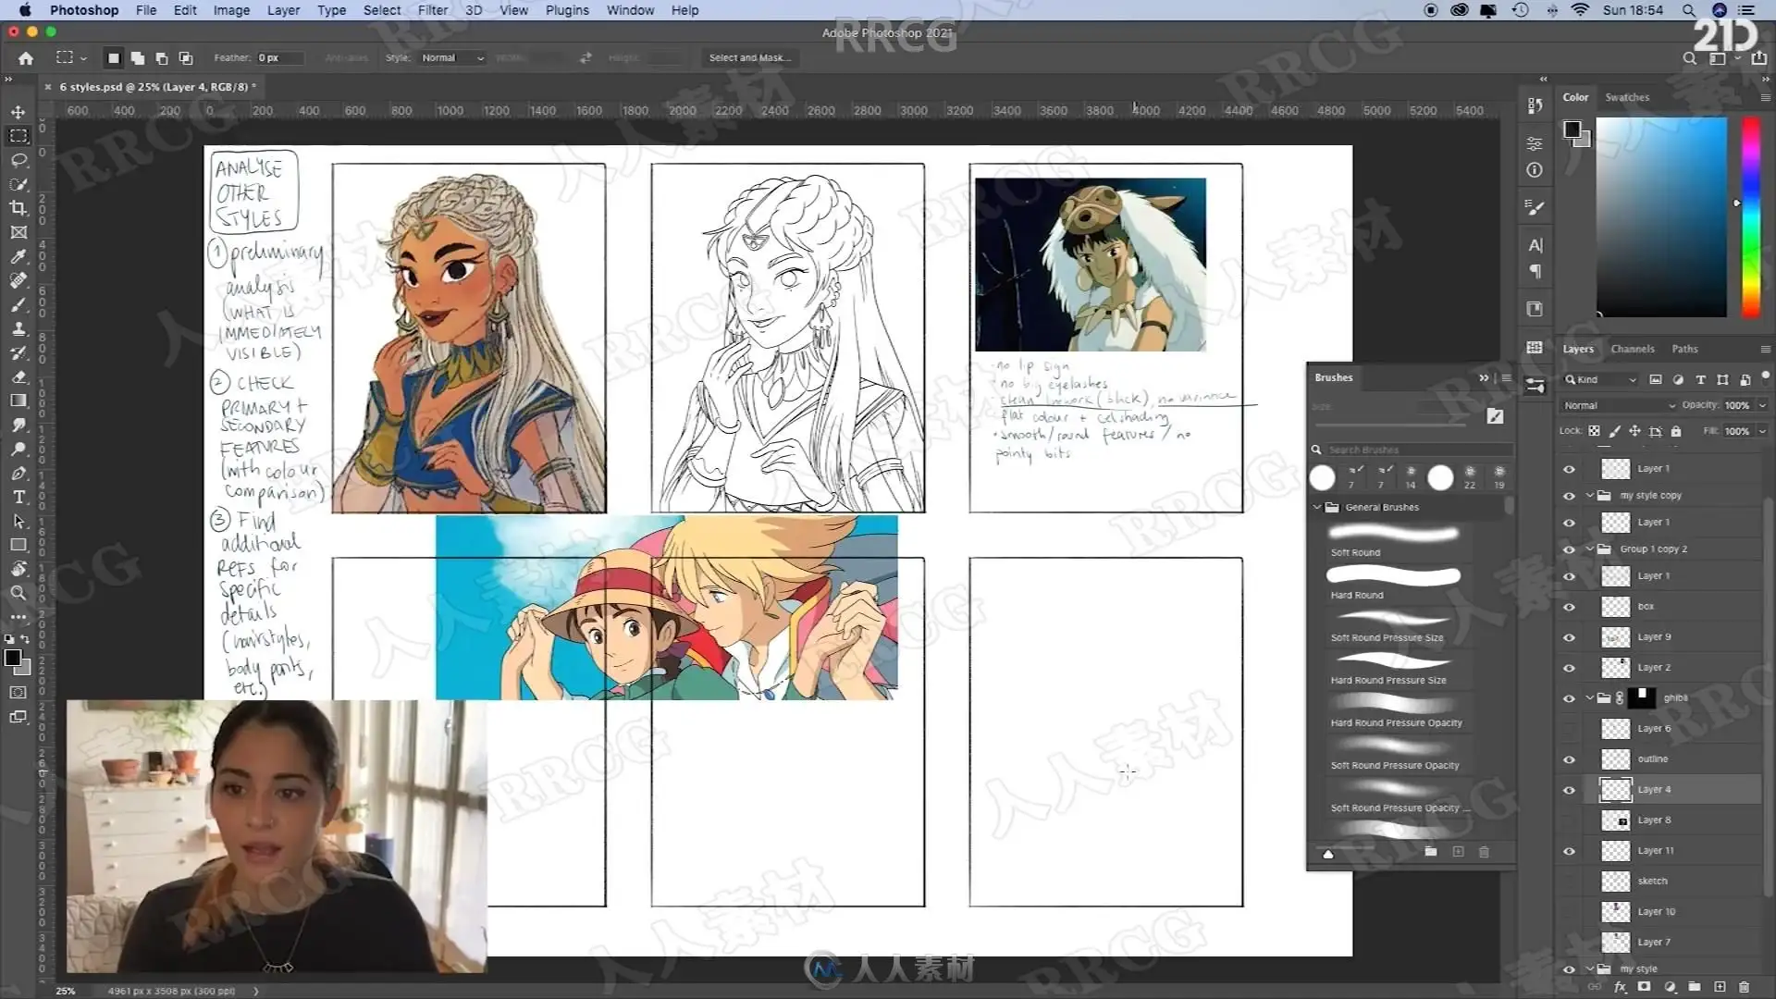This screenshot has height=999, width=1776.
Task: Open the layer blend mode dropdown
Action: [x=1618, y=405]
